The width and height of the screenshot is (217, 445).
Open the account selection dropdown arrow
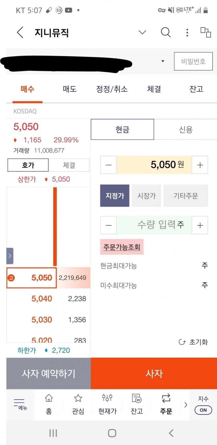click(x=163, y=61)
